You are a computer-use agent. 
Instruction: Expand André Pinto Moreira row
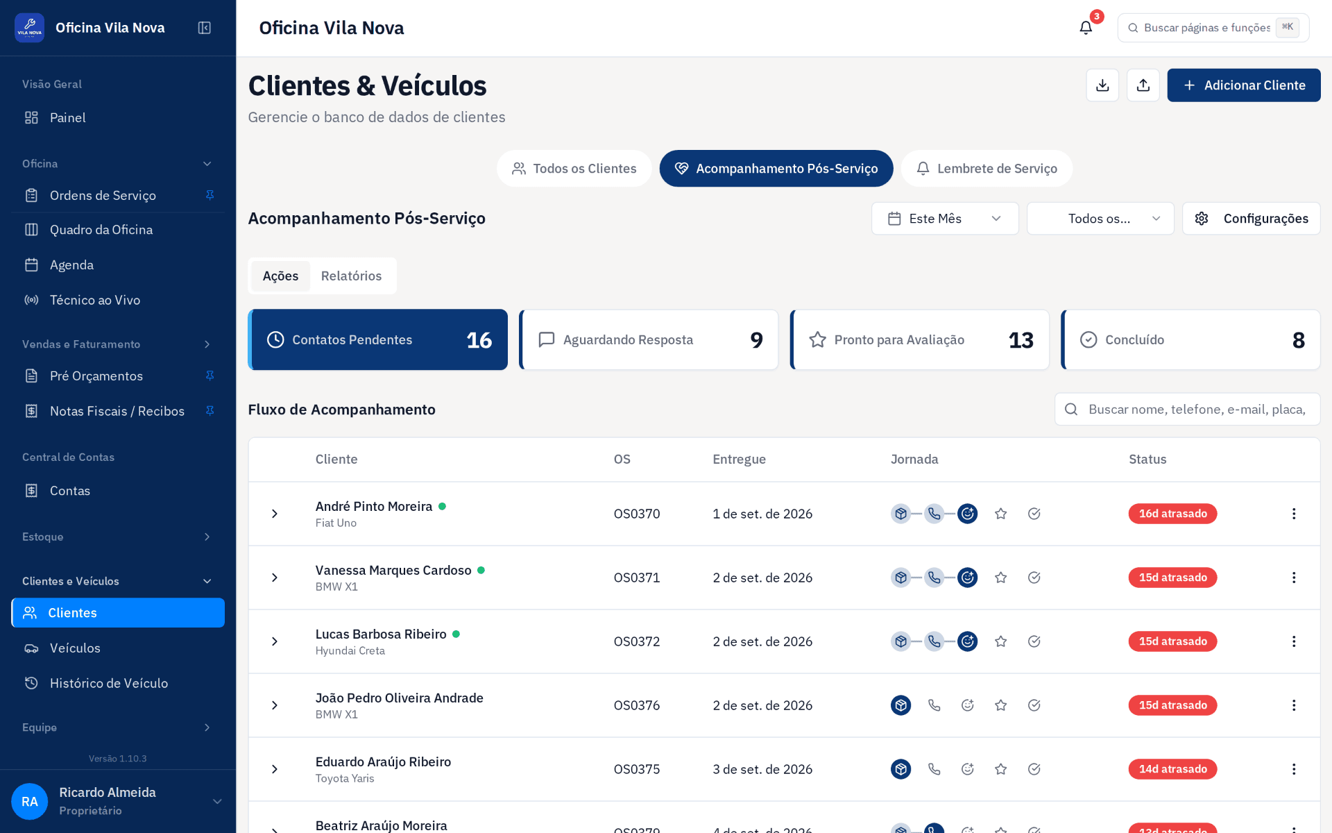[x=275, y=514]
